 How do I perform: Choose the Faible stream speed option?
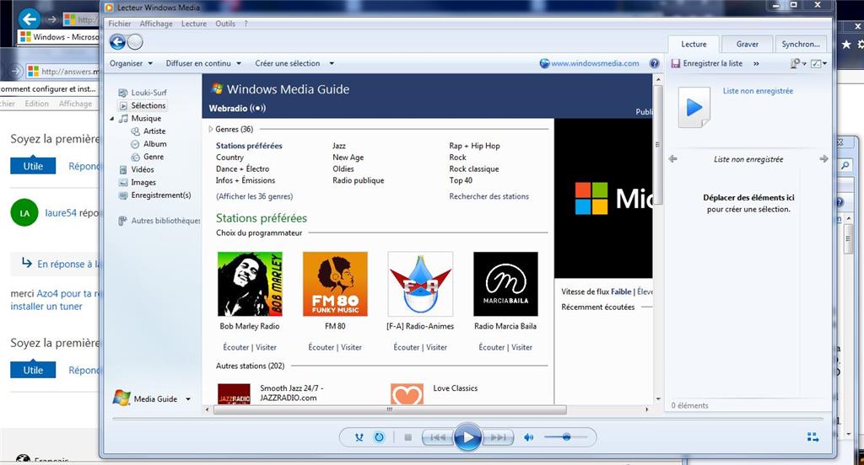[x=621, y=291]
